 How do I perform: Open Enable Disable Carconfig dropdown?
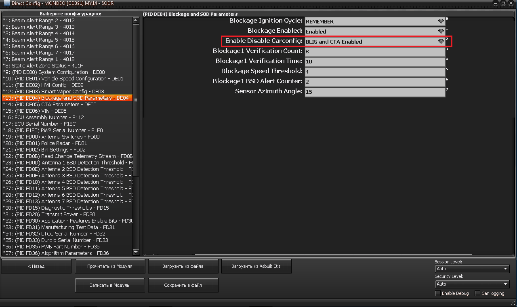(x=441, y=42)
